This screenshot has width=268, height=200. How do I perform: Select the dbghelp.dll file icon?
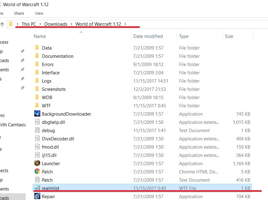[37, 122]
